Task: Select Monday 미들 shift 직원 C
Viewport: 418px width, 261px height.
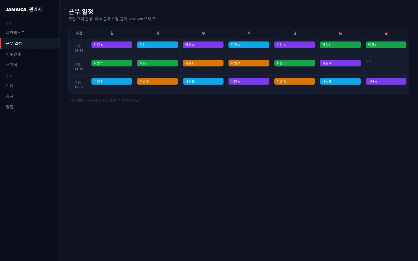Action: 112,63
